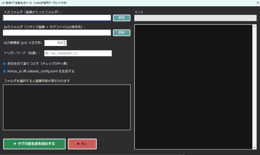
Task: Click the 参照 button next to the input folder
Action: (x=121, y=18)
